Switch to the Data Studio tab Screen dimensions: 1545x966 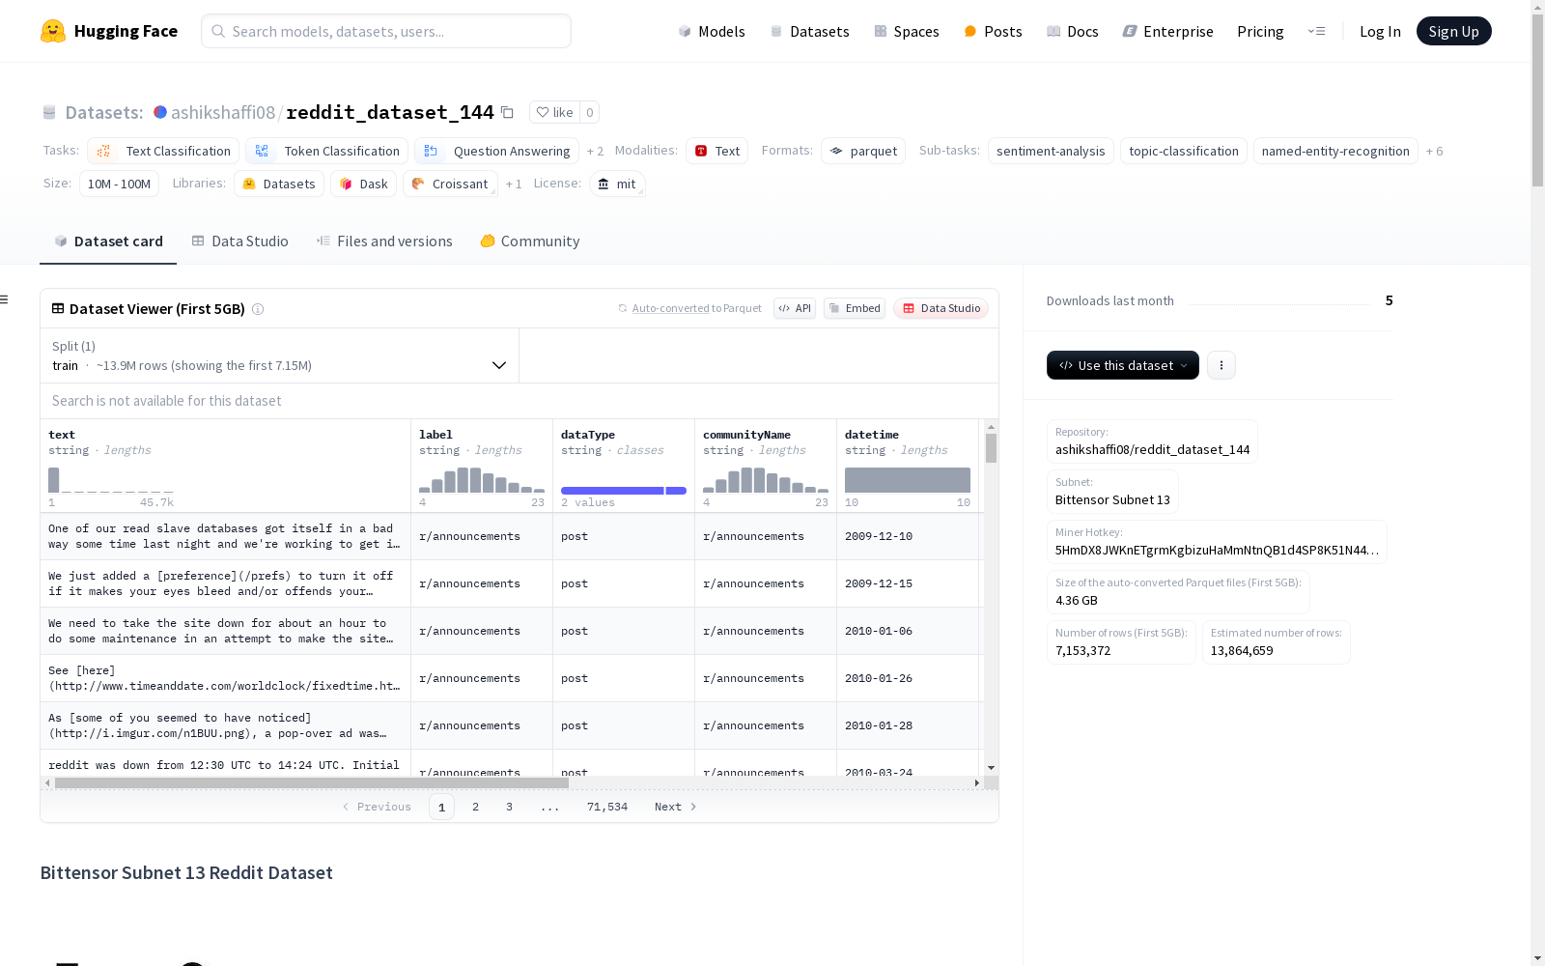click(x=239, y=241)
